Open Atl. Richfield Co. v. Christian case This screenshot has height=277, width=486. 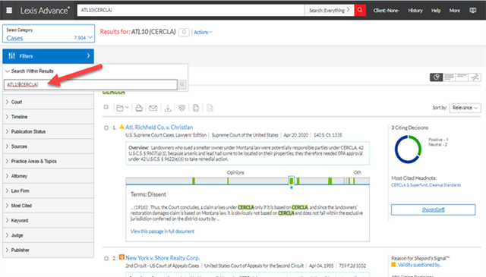click(x=159, y=127)
